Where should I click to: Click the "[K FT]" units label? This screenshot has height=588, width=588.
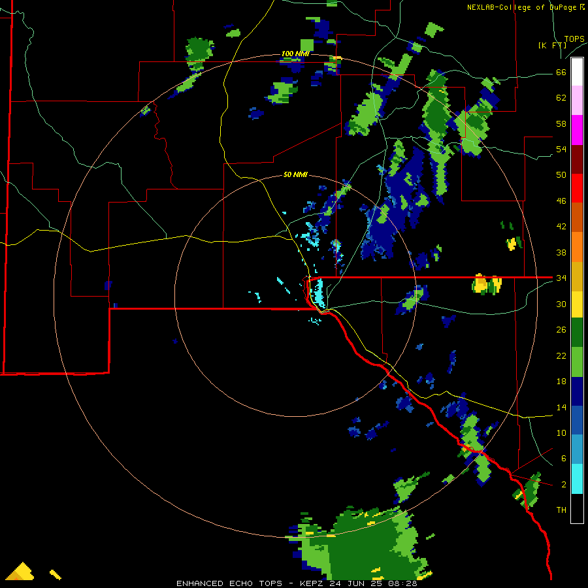point(552,45)
